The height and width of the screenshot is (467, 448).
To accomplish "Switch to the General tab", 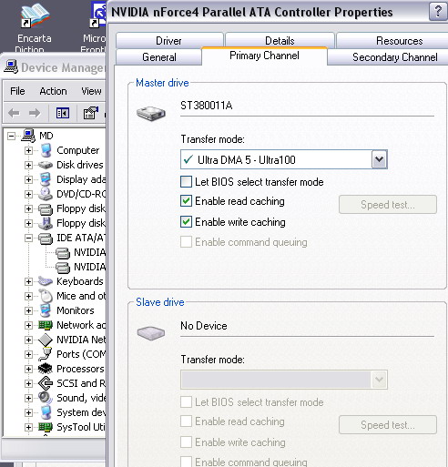I will [x=159, y=57].
